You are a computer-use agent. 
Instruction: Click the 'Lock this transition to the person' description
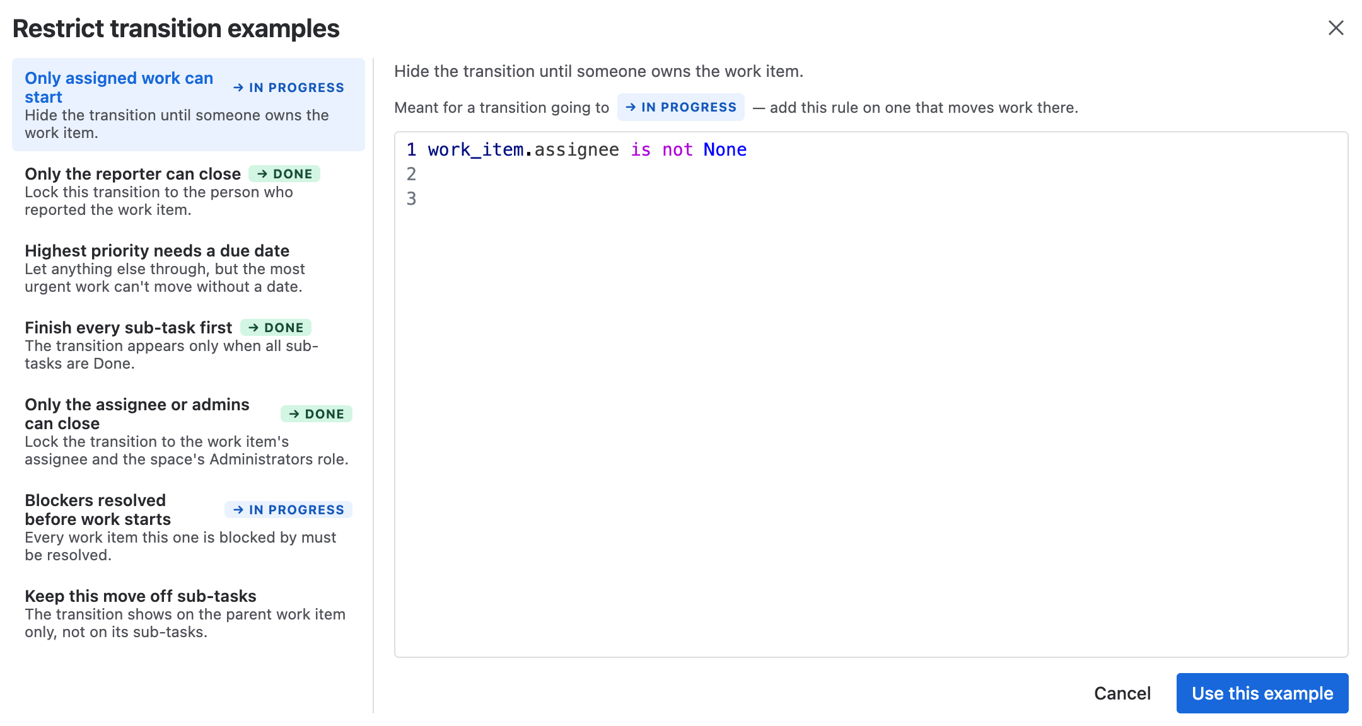159,201
